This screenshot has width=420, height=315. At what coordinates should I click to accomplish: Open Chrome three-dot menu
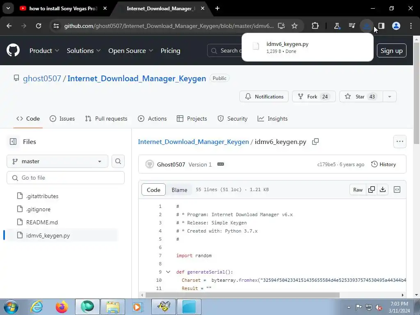point(411,26)
